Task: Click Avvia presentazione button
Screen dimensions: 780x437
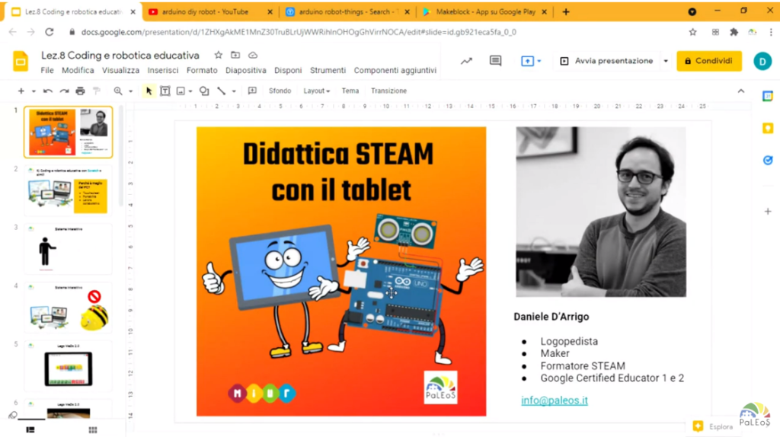Action: click(x=607, y=61)
